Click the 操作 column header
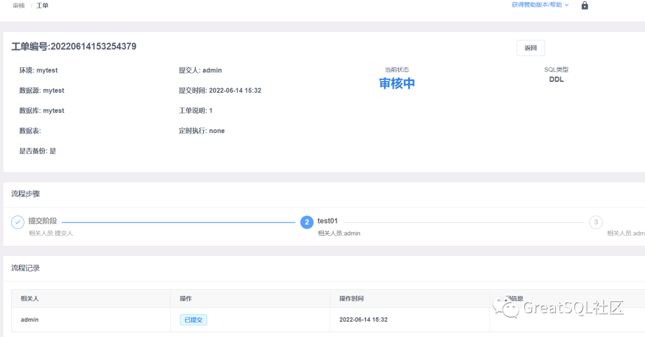 coord(186,298)
